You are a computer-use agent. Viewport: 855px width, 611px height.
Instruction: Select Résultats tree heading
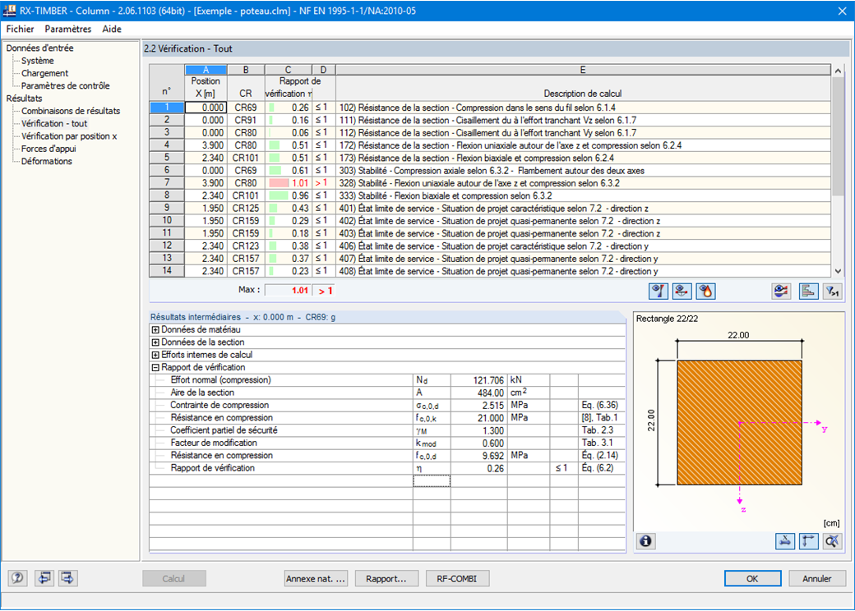click(24, 98)
